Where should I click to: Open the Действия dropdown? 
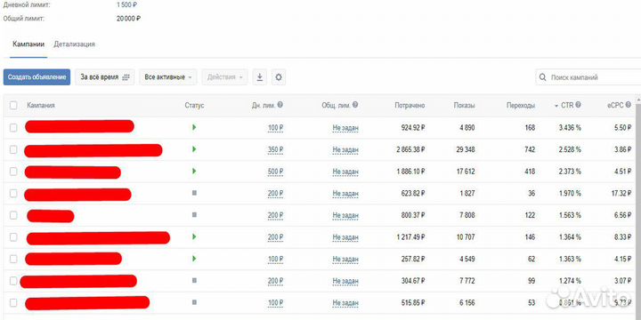(x=225, y=77)
